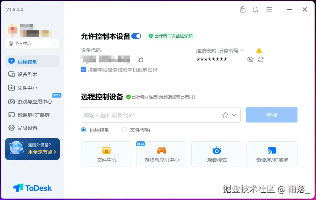Open the 观看模式 eye tile

coord(217,154)
